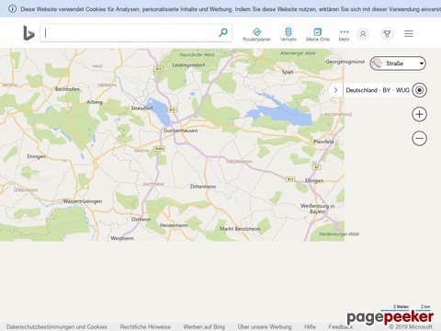Zoom out with the minus button
The width and height of the screenshot is (441, 331).
click(x=419, y=138)
